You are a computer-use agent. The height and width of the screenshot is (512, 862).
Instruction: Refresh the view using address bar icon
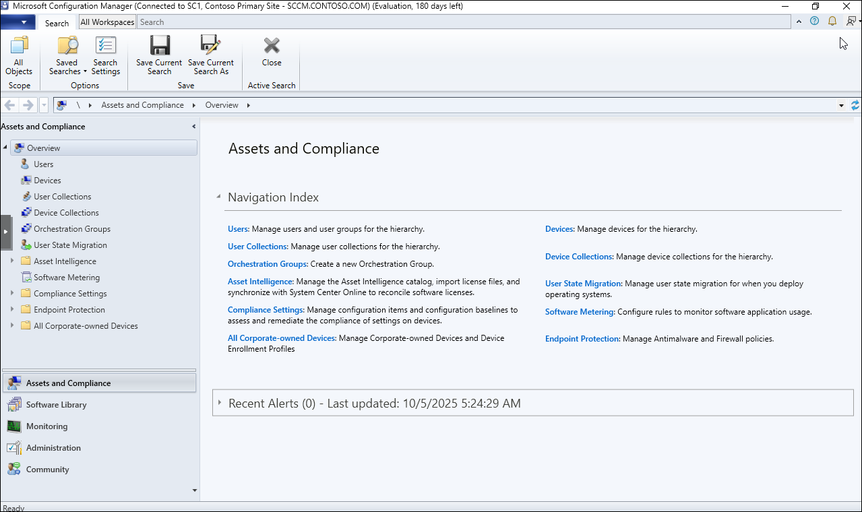(855, 105)
